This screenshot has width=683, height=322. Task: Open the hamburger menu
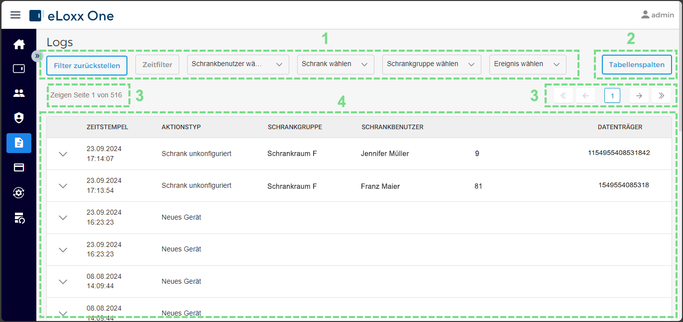coord(15,15)
